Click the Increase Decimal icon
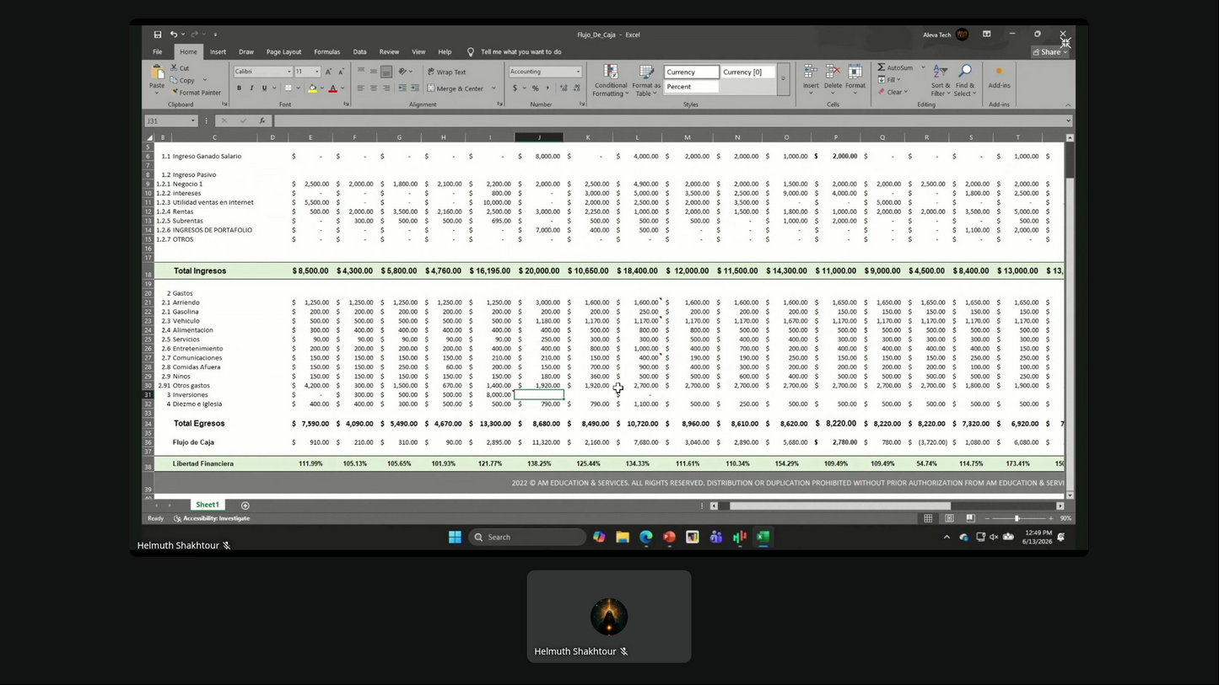1219x685 pixels. [564, 88]
